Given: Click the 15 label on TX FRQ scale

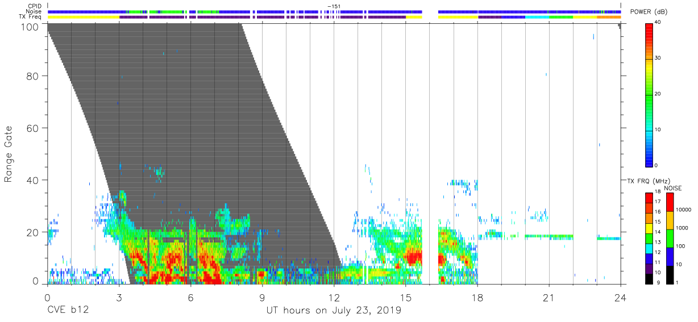Looking at the screenshot, I should click(x=658, y=223).
